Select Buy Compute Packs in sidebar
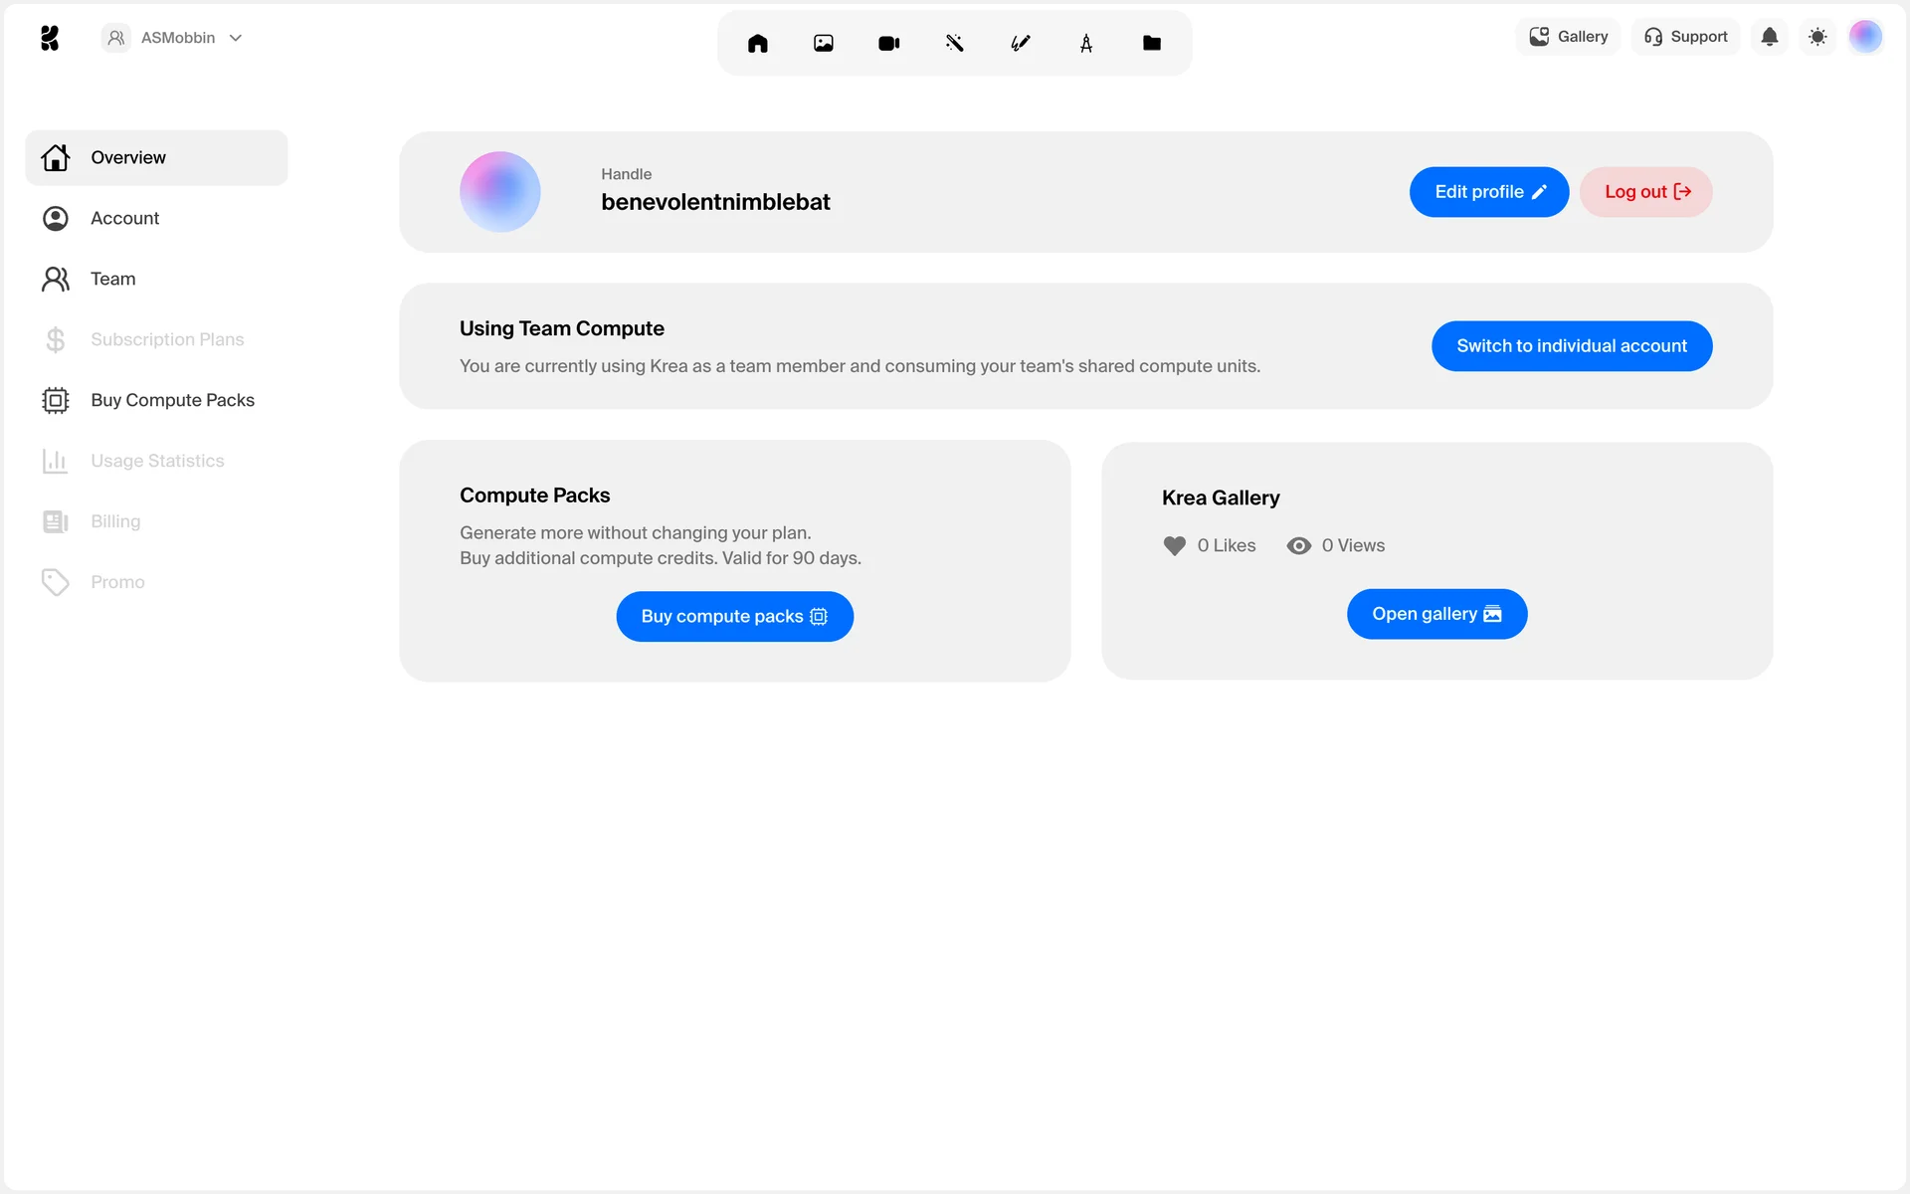Image resolution: width=1910 pixels, height=1194 pixels. click(x=172, y=400)
